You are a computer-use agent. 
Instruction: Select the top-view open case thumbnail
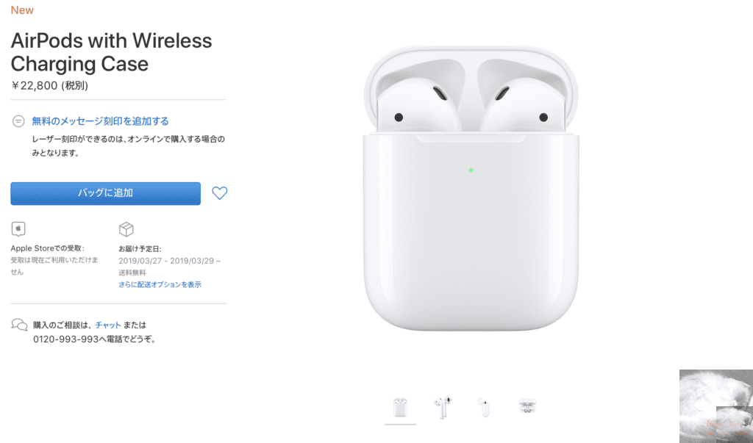527,407
